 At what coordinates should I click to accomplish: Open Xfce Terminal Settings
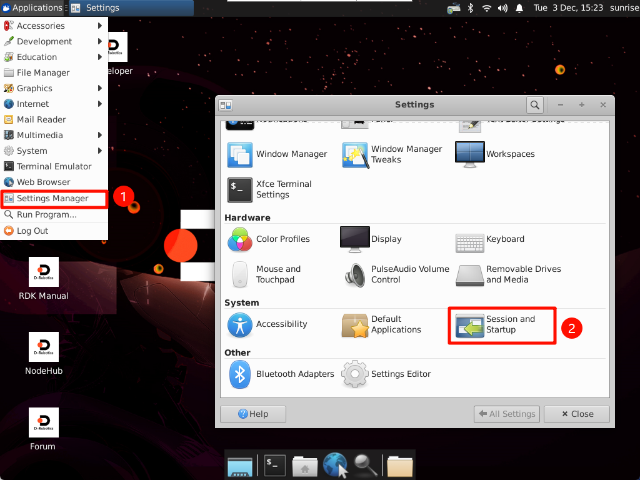click(270, 189)
